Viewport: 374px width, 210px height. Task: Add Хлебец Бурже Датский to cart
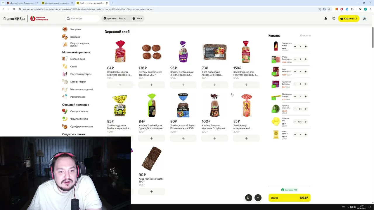coord(152,138)
